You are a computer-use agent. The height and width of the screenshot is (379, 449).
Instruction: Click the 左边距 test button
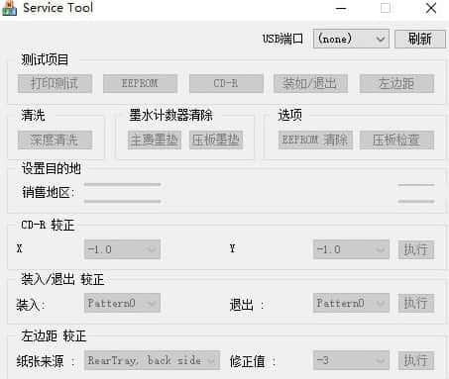tap(396, 83)
